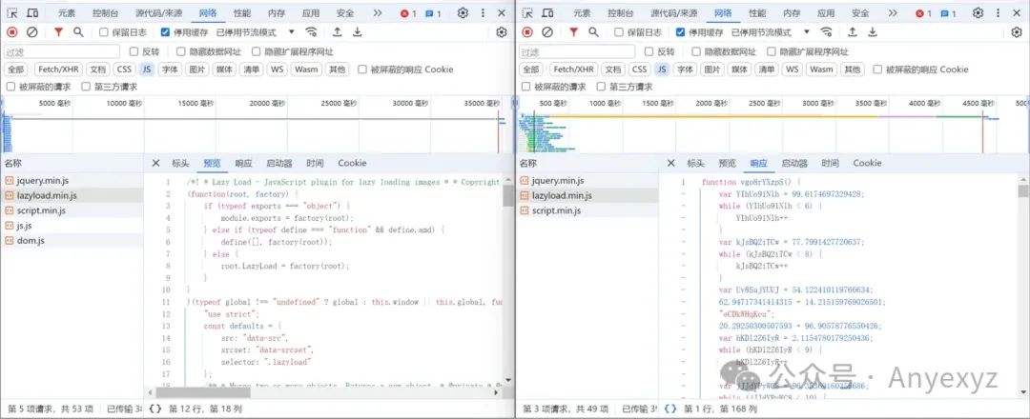The width and height of the screenshot is (1030, 419).
Task: Select dom.js request in left DevTools
Action: (x=72, y=241)
